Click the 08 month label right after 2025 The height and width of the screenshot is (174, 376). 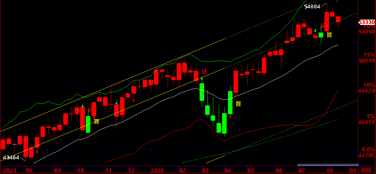tap(29, 171)
